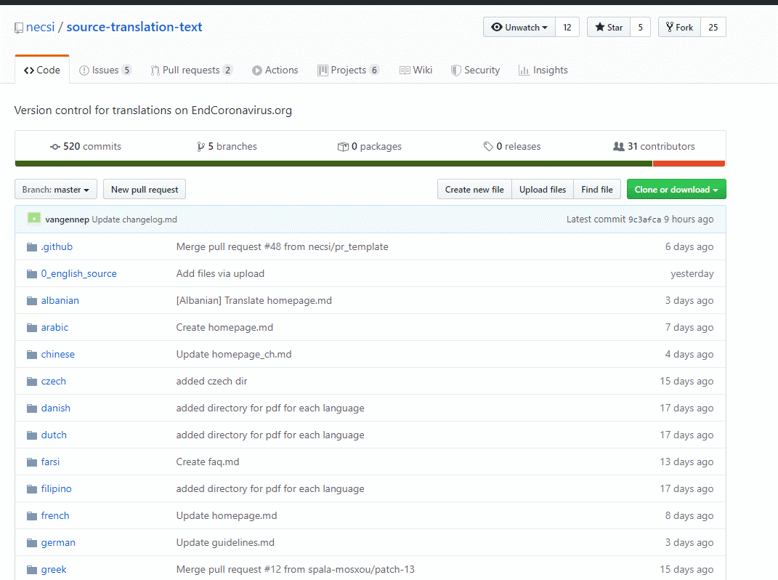Click the vangennep avatar thumbnail
The image size is (778, 580).
pyautogui.click(x=33, y=219)
